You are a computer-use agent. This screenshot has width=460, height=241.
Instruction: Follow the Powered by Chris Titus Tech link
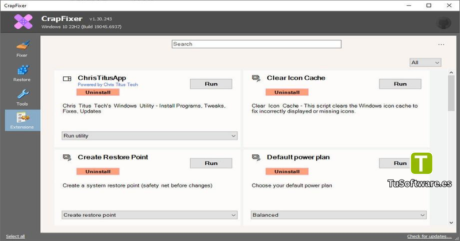click(x=108, y=84)
